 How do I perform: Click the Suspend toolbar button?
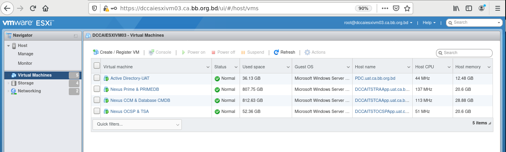click(252, 52)
